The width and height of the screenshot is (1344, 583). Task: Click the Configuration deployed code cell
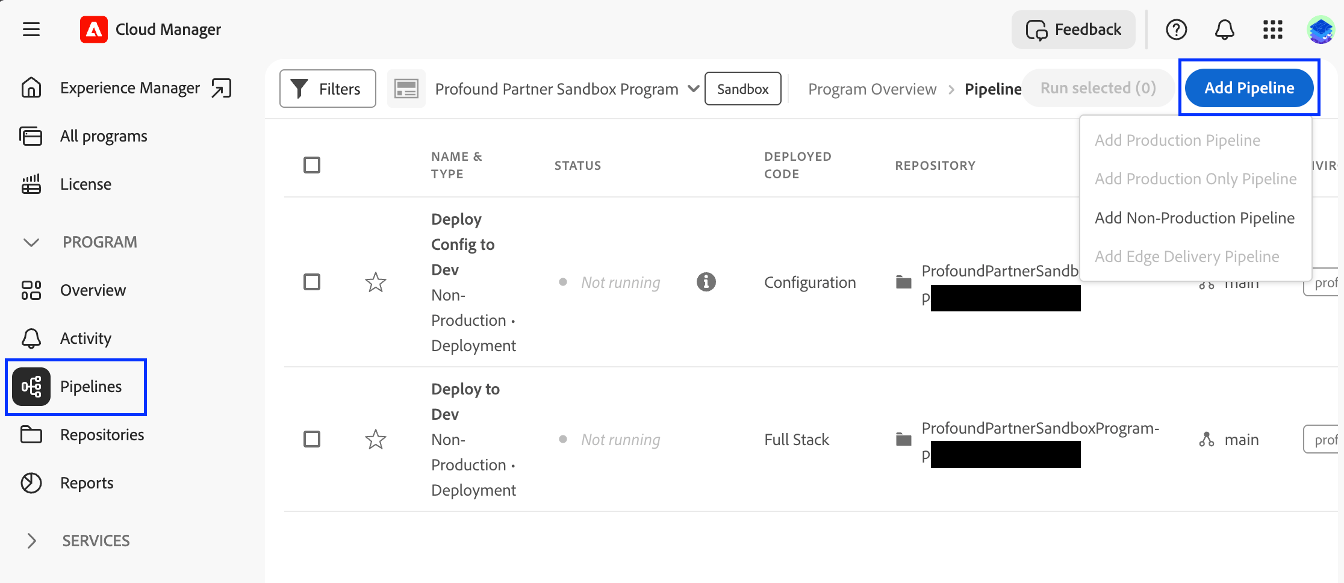click(810, 282)
